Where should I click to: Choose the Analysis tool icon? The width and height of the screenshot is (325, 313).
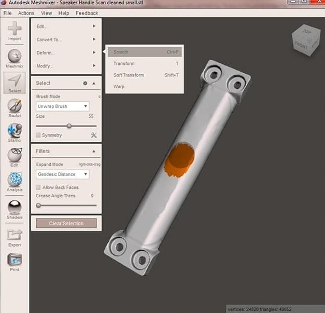click(x=15, y=181)
